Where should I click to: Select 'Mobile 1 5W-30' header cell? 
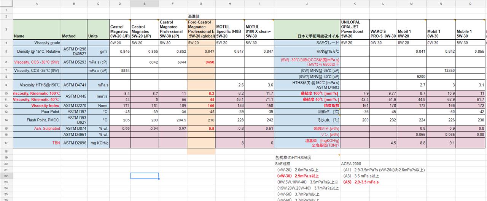[x=470, y=29]
